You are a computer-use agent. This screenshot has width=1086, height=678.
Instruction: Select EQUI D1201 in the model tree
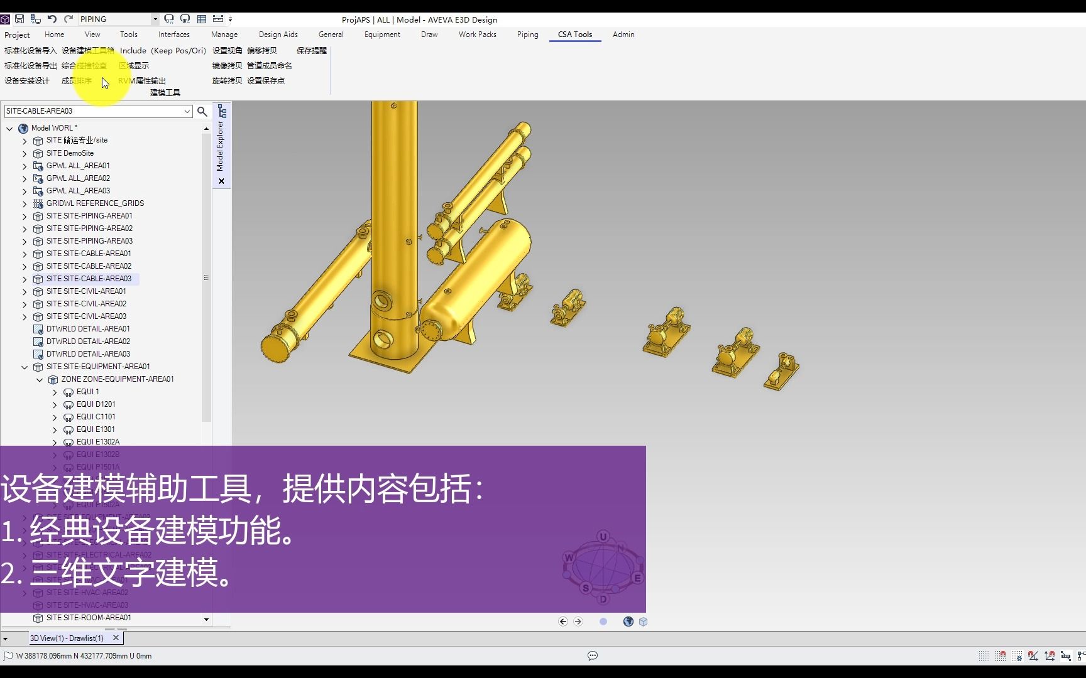tap(96, 404)
